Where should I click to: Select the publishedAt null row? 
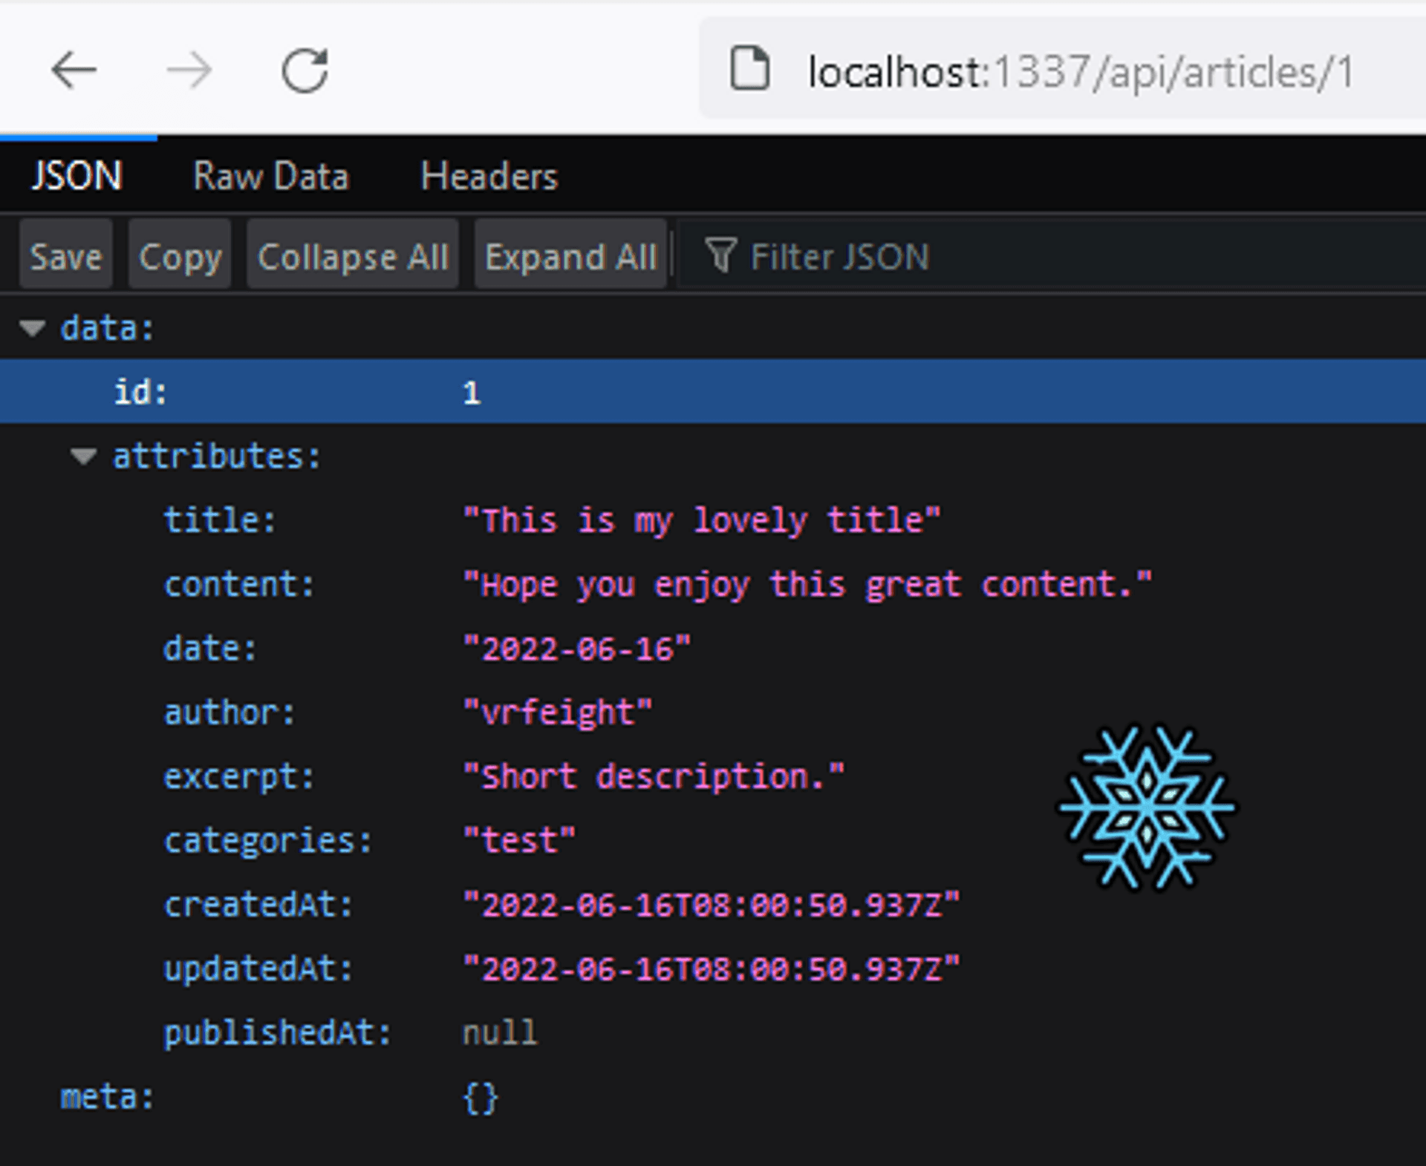(x=499, y=1032)
